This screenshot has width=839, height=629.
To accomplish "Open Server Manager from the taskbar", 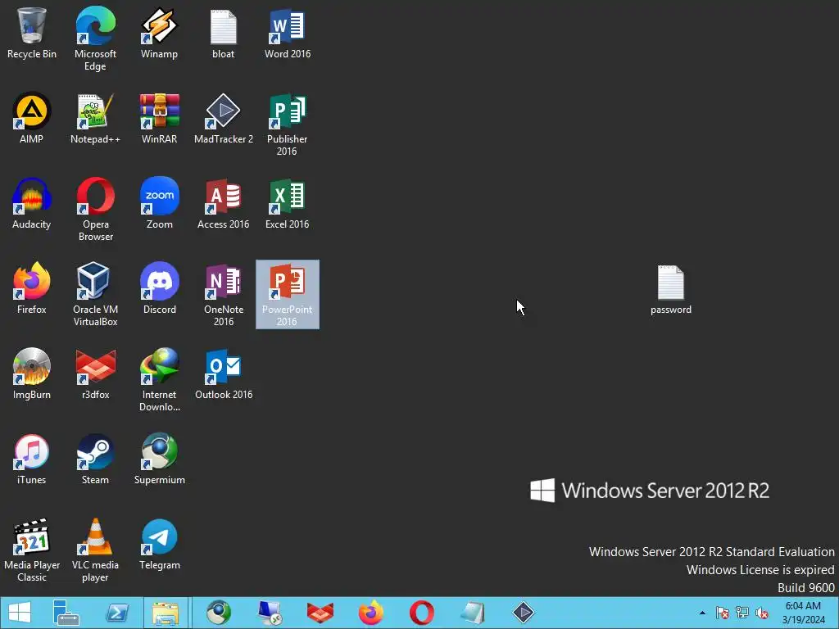I will click(x=66, y=613).
